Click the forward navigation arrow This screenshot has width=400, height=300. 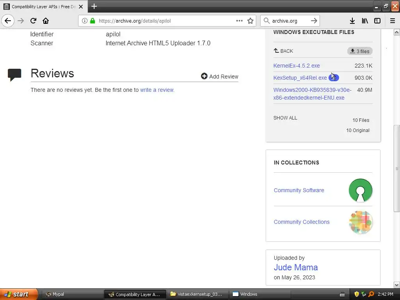click(x=21, y=21)
